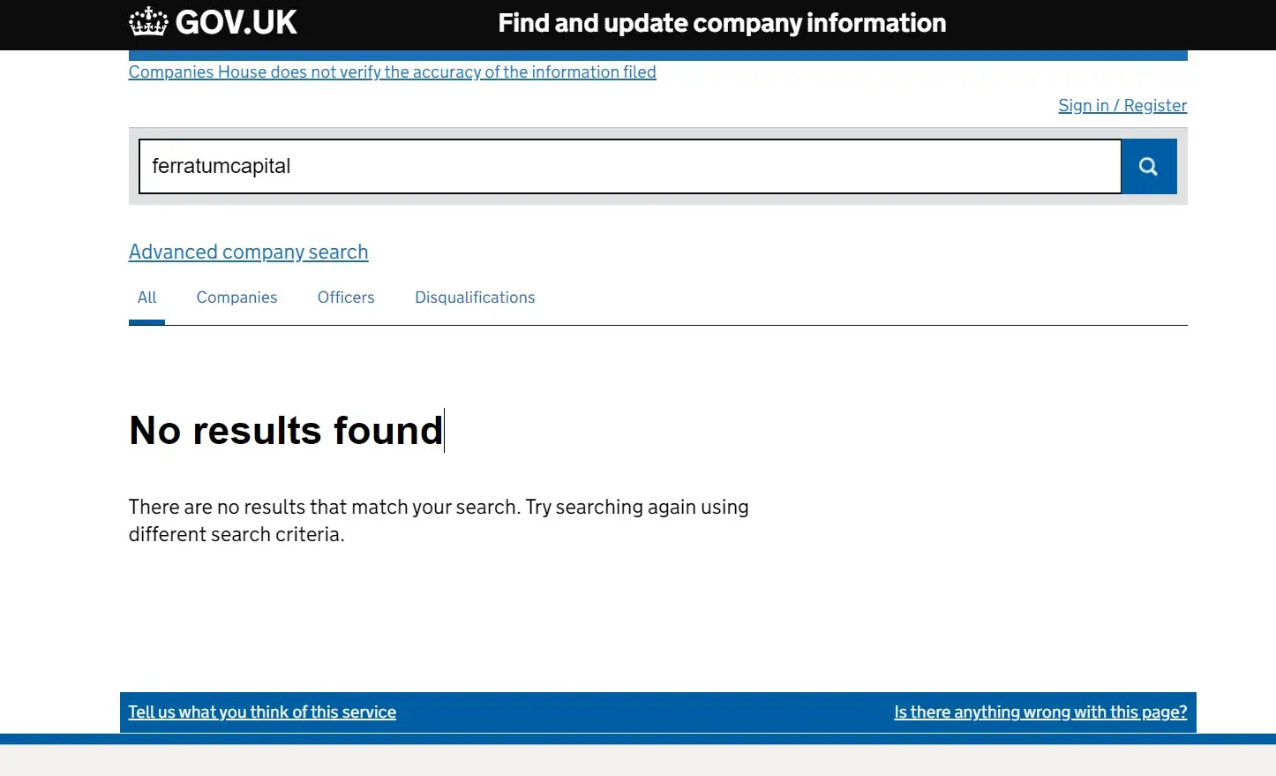Click the 'No results found' heading
Image resolution: width=1276 pixels, height=776 pixels.
(x=286, y=431)
